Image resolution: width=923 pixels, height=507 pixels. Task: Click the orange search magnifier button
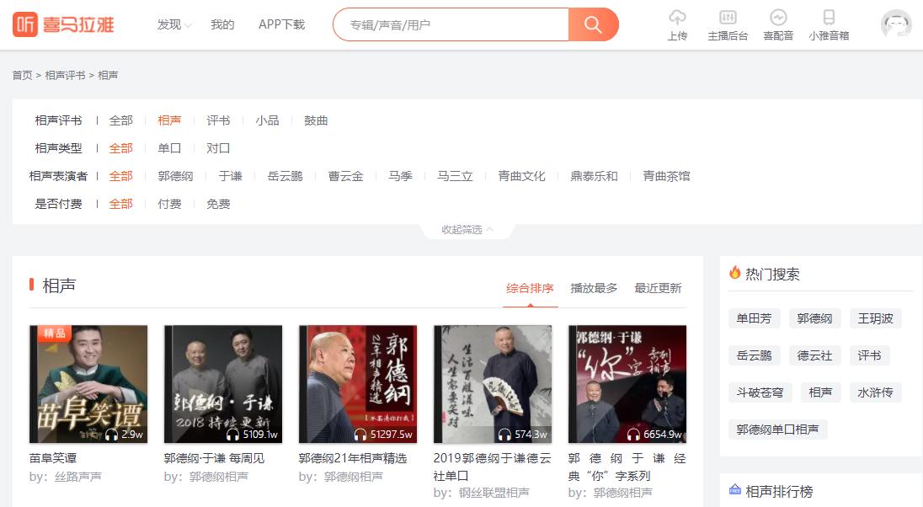point(594,24)
